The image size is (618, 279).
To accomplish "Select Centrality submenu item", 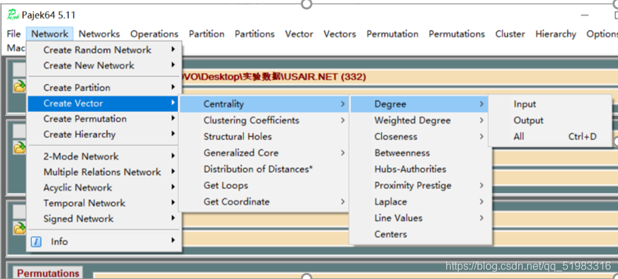I will pos(264,104).
